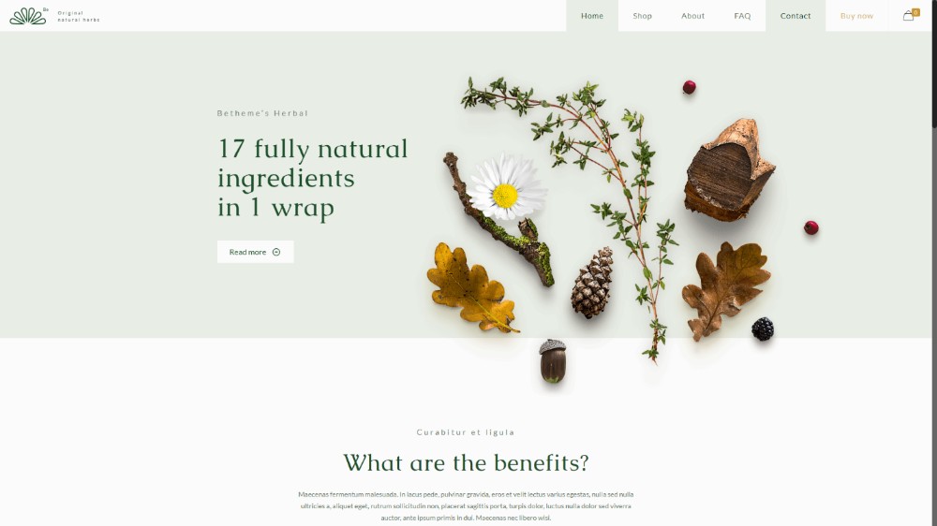Click the arrow circle icon in Read more
The width and height of the screenshot is (937, 526).
(276, 252)
